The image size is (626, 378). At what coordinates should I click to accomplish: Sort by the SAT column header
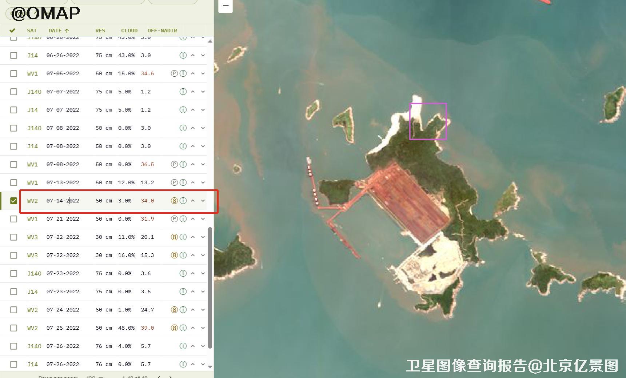(32, 31)
